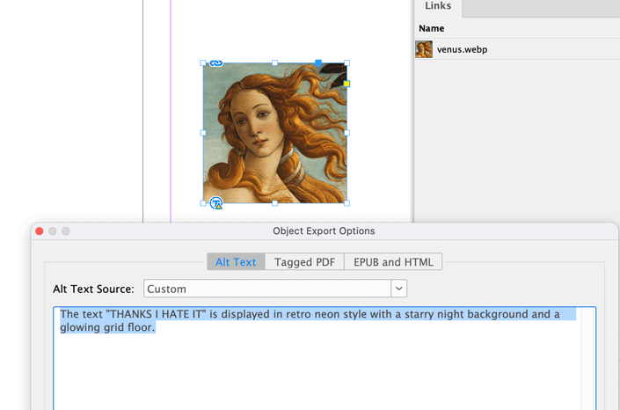Click the Name column header in Links
Viewport: 620px width, 410px height.
coord(432,28)
